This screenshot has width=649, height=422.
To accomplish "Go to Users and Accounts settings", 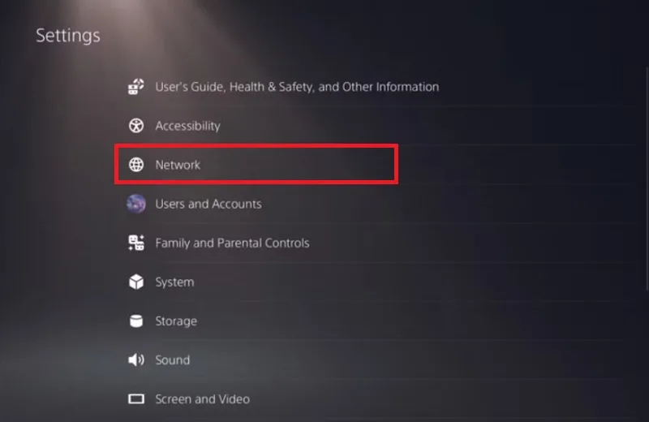I will point(208,204).
